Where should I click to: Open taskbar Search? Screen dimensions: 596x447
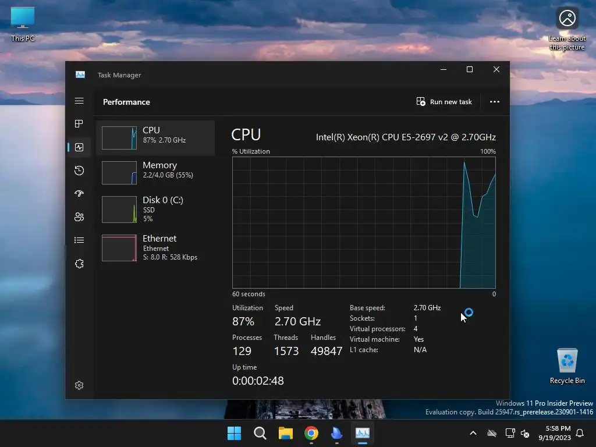260,433
